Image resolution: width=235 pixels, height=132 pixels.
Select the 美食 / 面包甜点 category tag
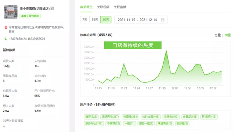click(x=30, y=16)
